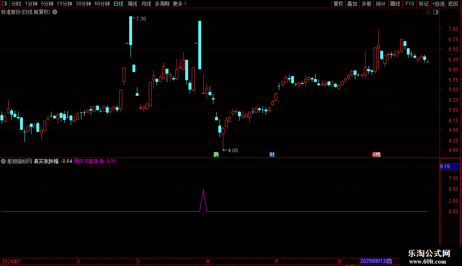The image size is (462, 266).
Task: Click the 标记 mark button
Action: tap(424, 4)
